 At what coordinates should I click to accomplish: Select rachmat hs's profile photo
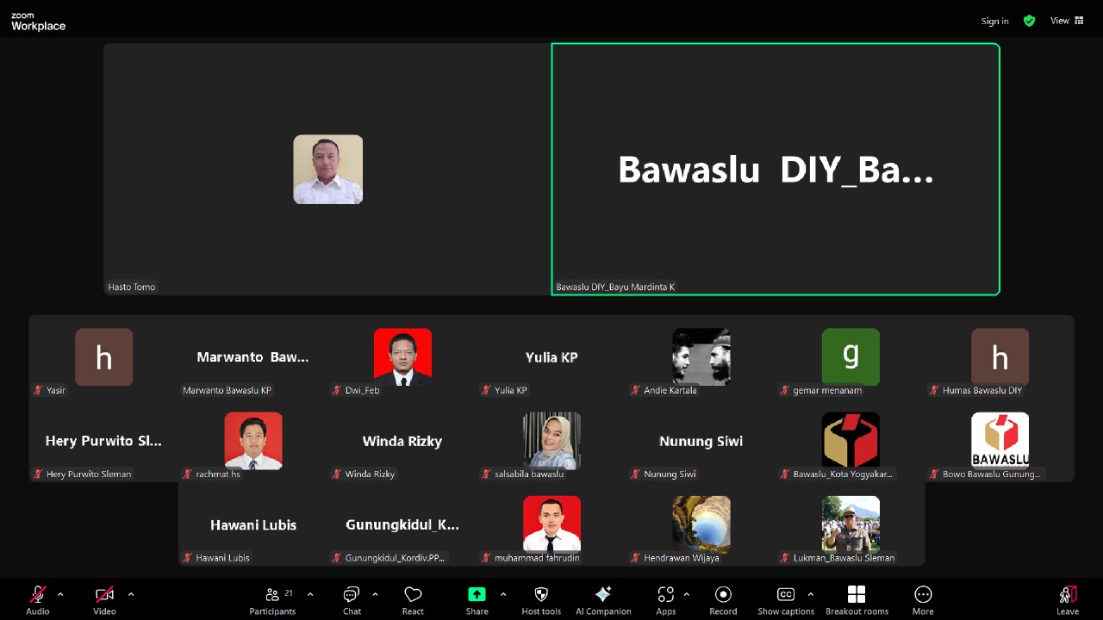(x=253, y=441)
